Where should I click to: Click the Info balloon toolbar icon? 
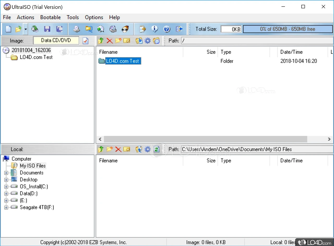pos(155,29)
